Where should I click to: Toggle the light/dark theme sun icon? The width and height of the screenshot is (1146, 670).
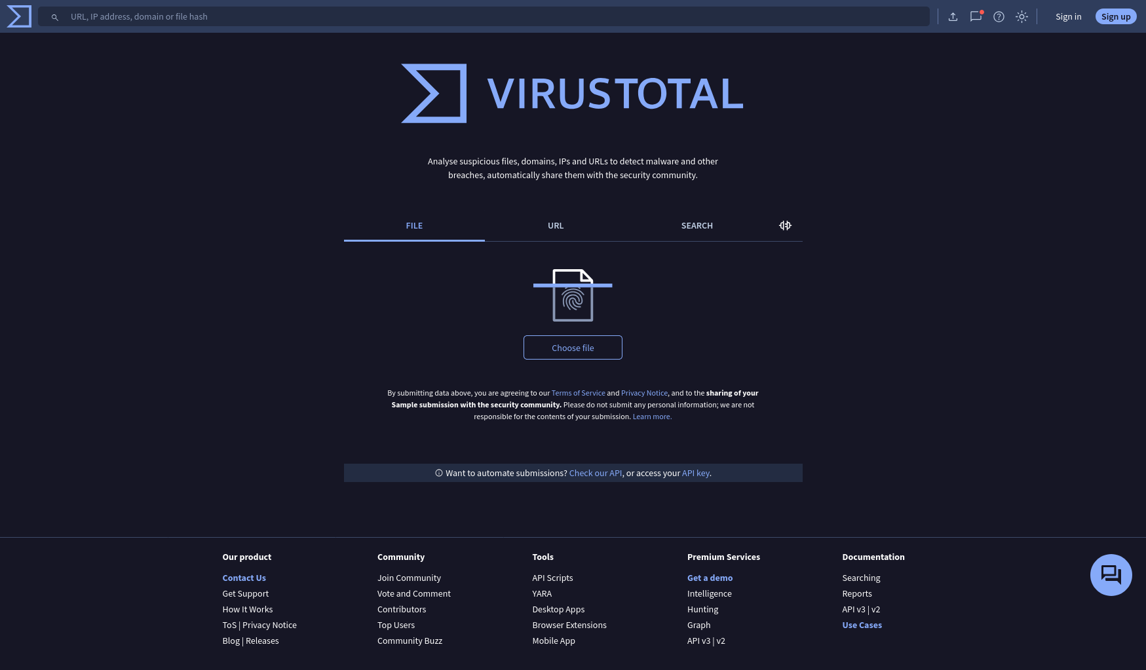click(x=1022, y=16)
